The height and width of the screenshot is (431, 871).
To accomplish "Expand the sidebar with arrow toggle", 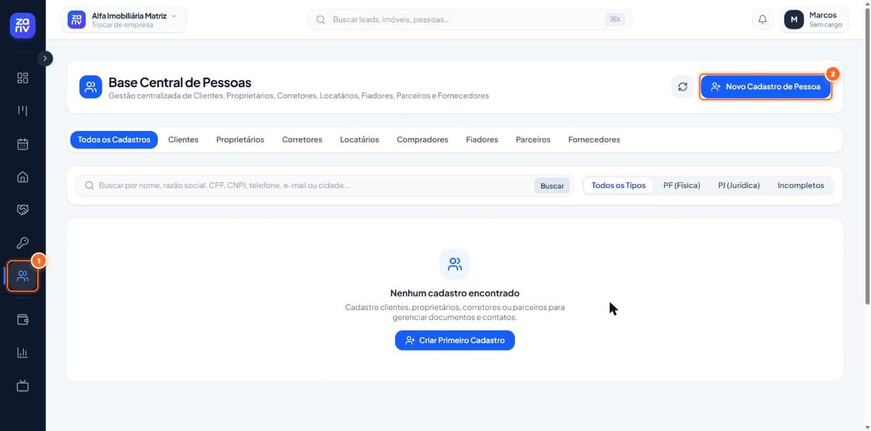I will click(x=45, y=58).
